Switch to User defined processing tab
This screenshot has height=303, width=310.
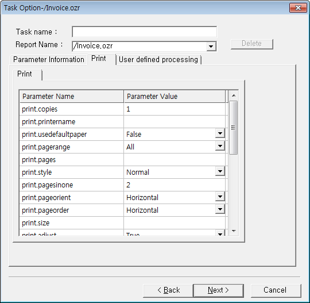158,60
